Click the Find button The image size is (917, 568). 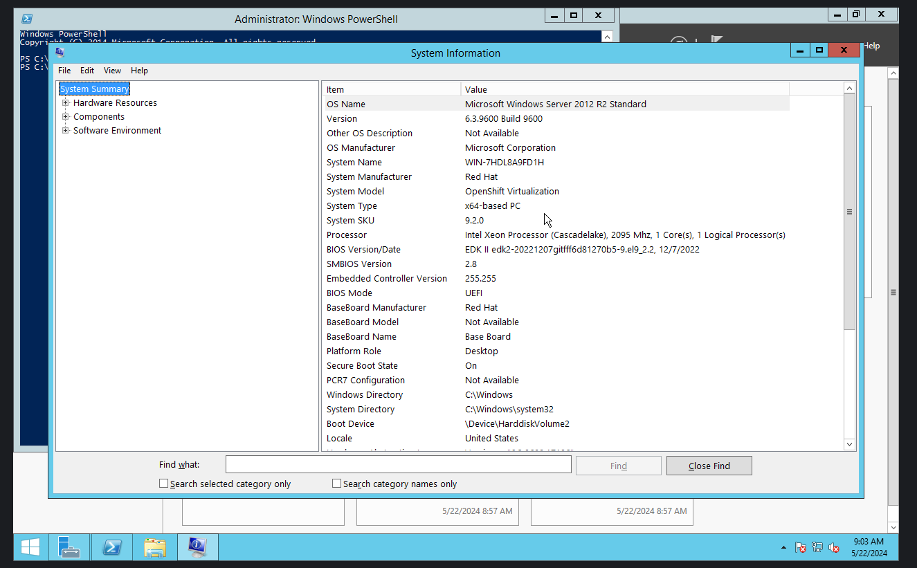click(619, 466)
